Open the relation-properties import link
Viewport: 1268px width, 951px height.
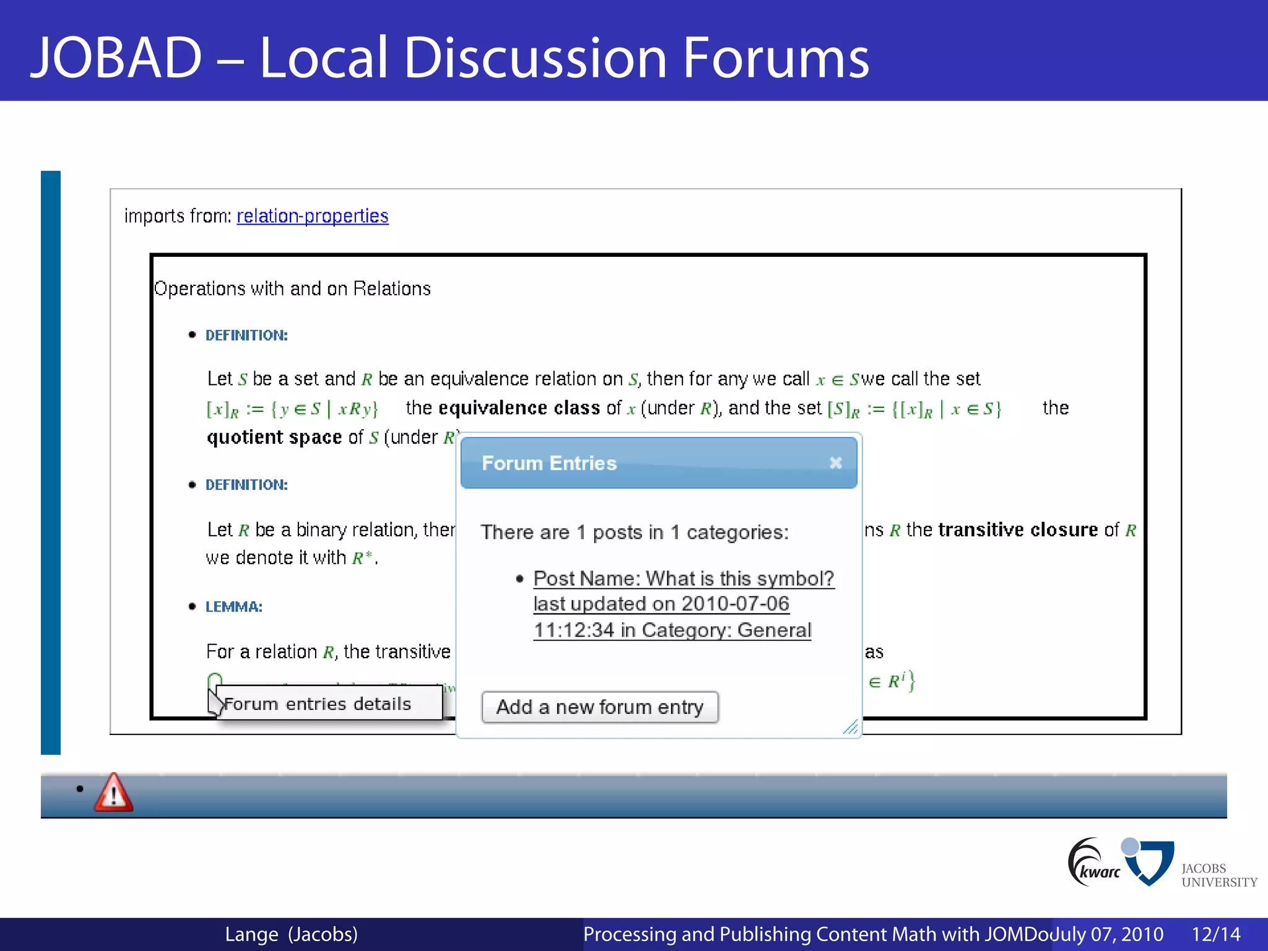pos(312,216)
